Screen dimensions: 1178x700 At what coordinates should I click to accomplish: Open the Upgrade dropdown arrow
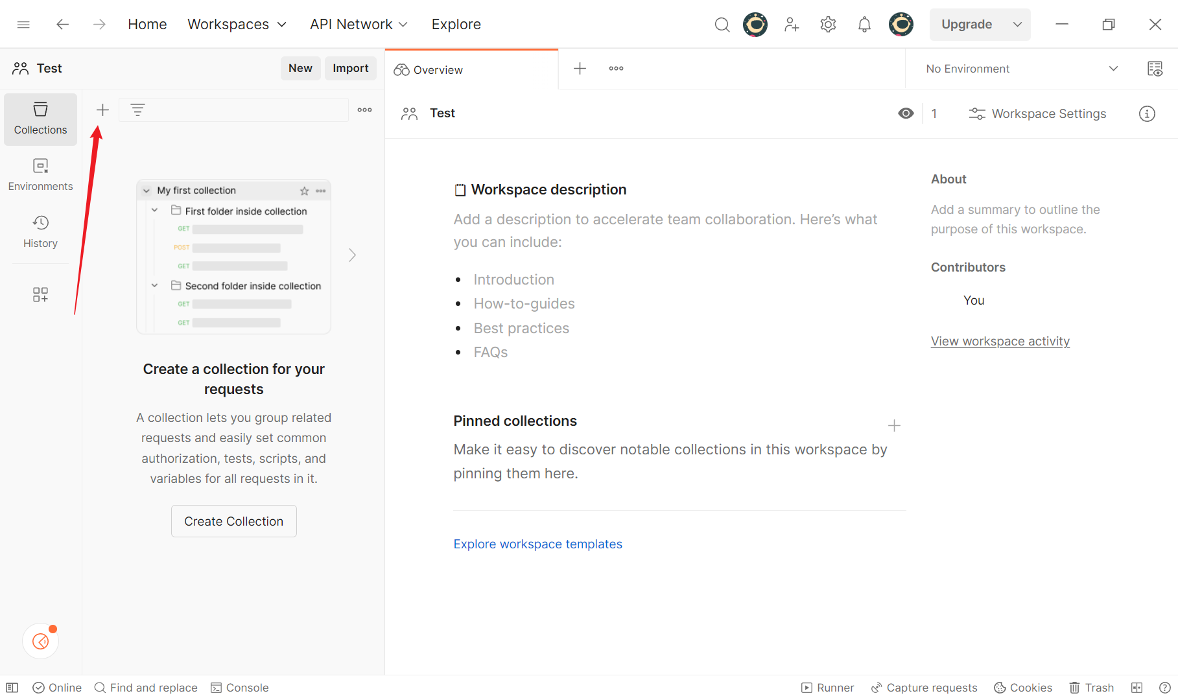pyautogui.click(x=1017, y=25)
